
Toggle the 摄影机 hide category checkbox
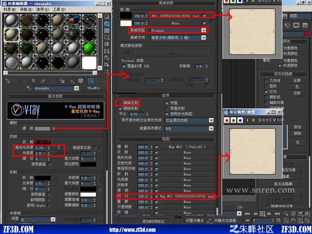(266, 97)
